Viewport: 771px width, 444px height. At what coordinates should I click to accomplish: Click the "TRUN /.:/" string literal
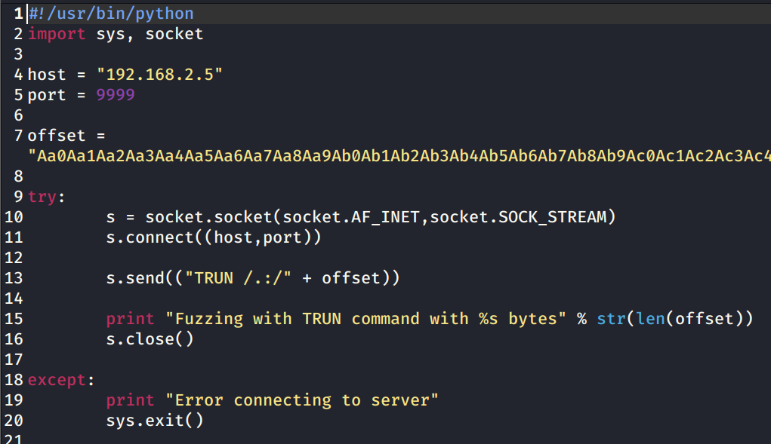point(238,278)
